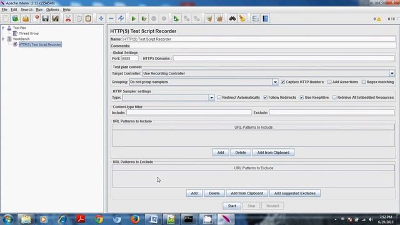Image resolution: width=400 pixels, height=225 pixels.
Task: Enable the Regex matching checkbox
Action: point(364,82)
